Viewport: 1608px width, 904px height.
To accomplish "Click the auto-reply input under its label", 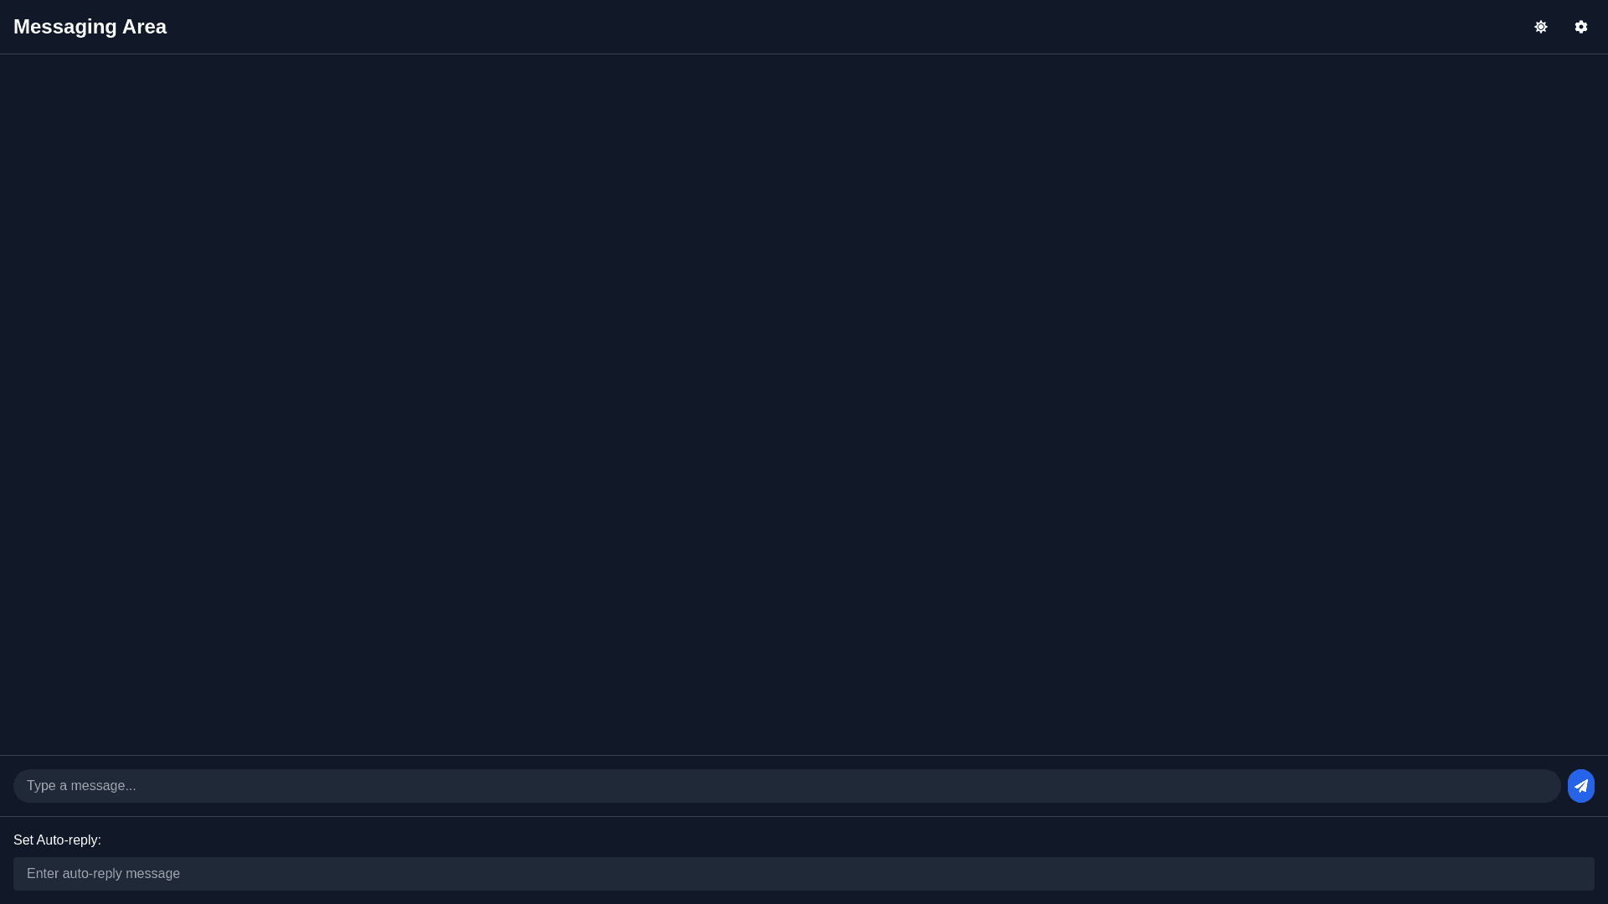I will coord(804,874).
